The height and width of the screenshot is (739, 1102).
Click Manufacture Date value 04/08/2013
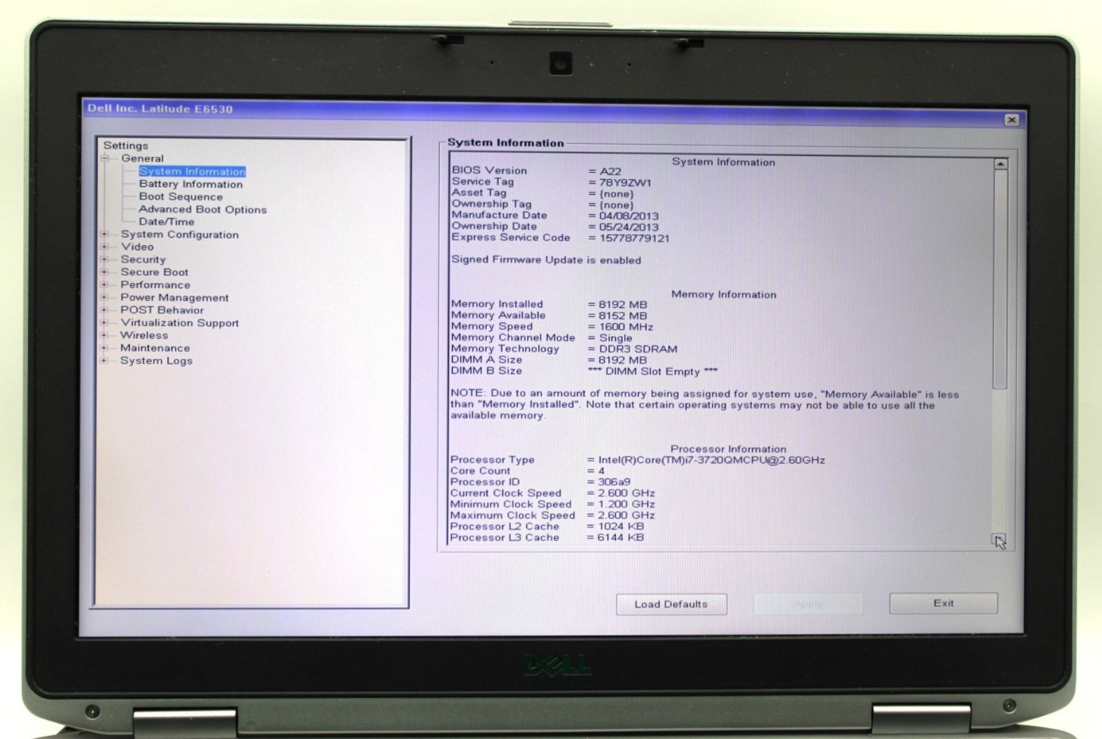(x=629, y=215)
